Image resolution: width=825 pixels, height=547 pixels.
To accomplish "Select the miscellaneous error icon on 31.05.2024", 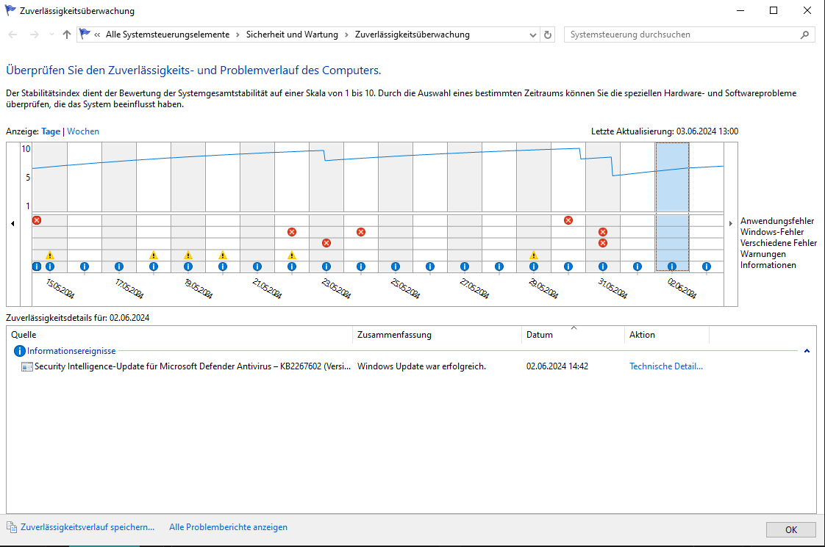I will click(603, 243).
